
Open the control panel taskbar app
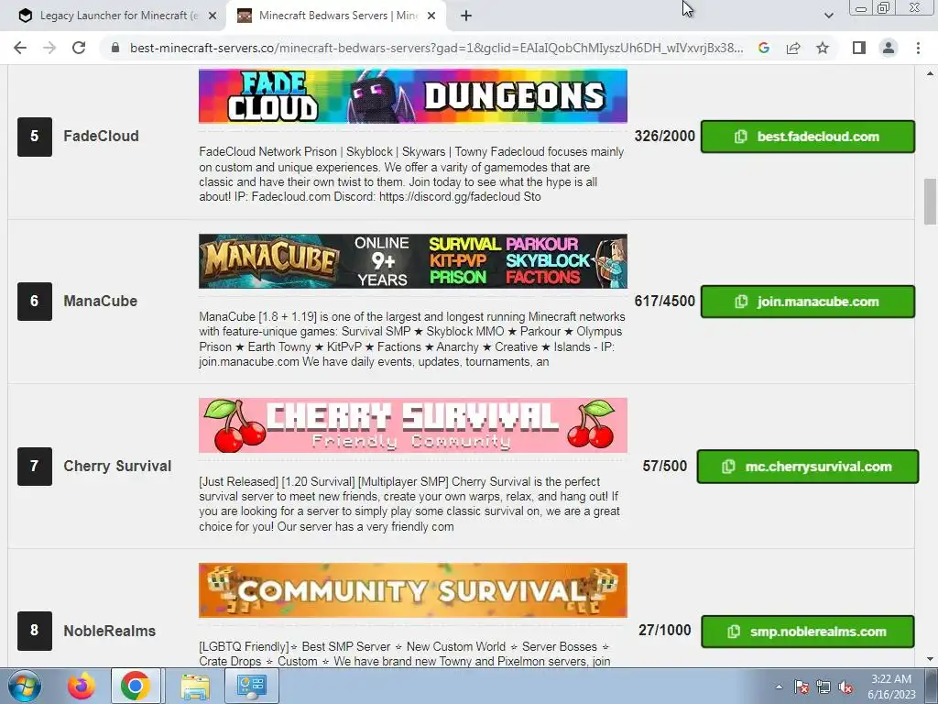point(251,686)
